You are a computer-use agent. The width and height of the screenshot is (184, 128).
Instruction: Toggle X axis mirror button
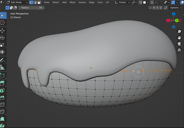coord(154,8)
